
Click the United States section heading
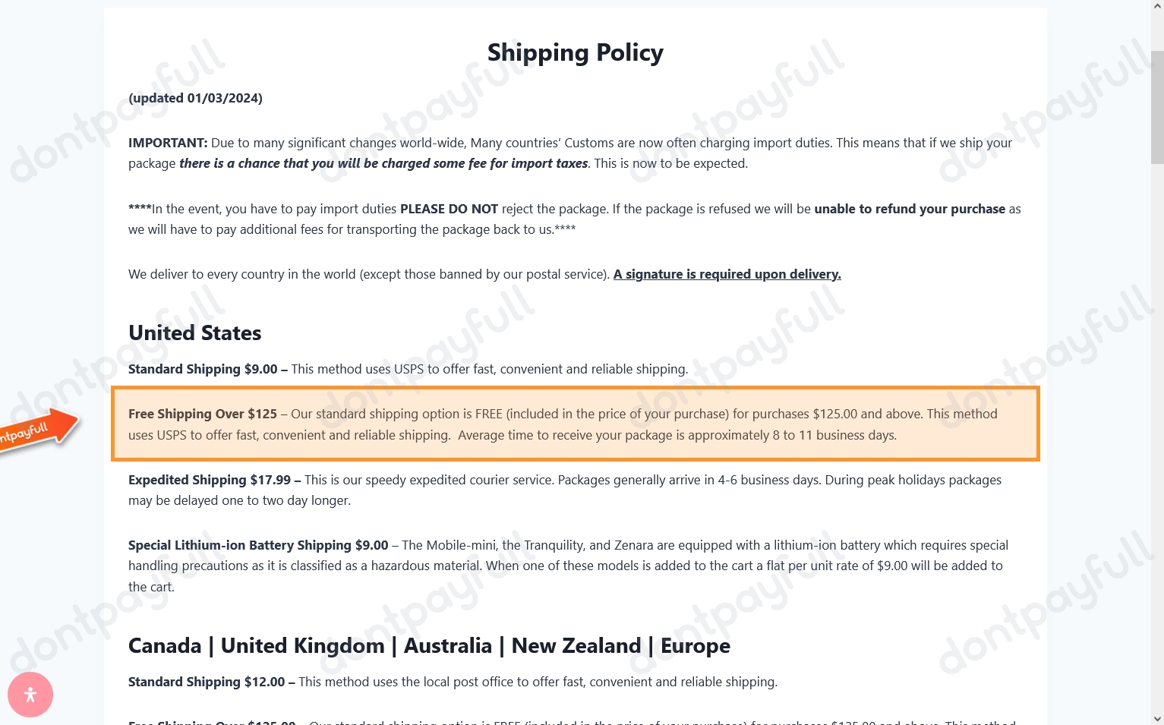(x=194, y=333)
